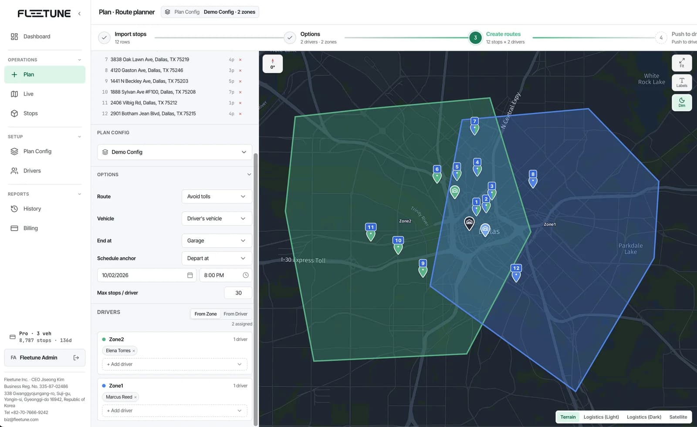697x427 pixels.
Task: Go to the Live view
Action: [45, 94]
